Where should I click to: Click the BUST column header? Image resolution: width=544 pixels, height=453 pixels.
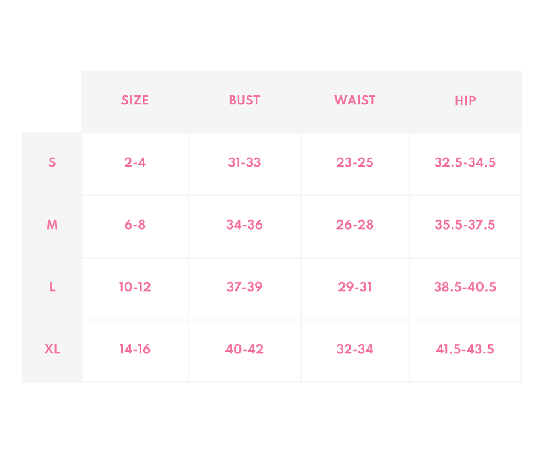pyautogui.click(x=244, y=101)
